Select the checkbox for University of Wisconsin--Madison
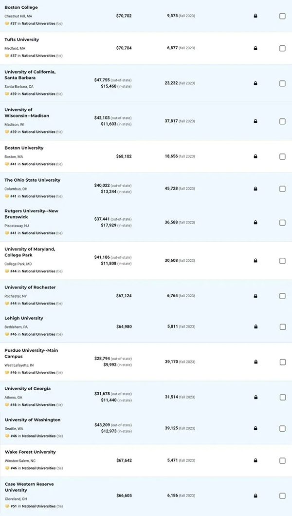Viewport: 292px width, 516px height. 282,121
